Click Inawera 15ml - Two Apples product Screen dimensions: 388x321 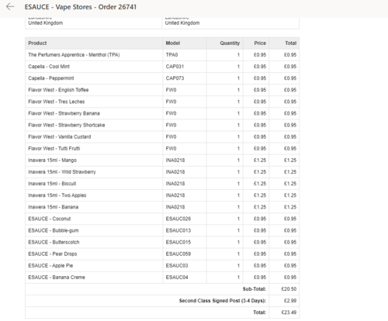(57, 195)
